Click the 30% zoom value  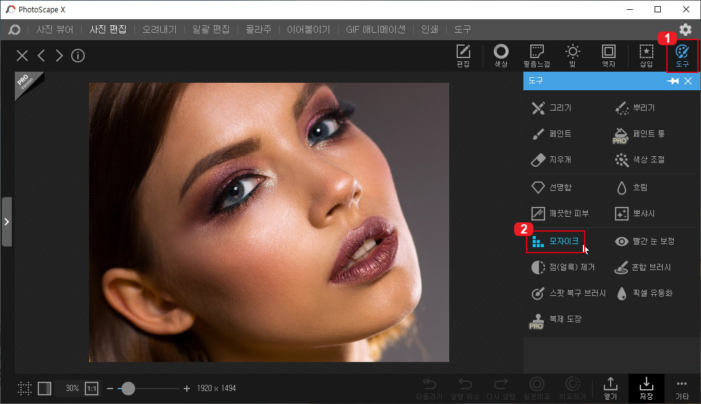[72, 389]
